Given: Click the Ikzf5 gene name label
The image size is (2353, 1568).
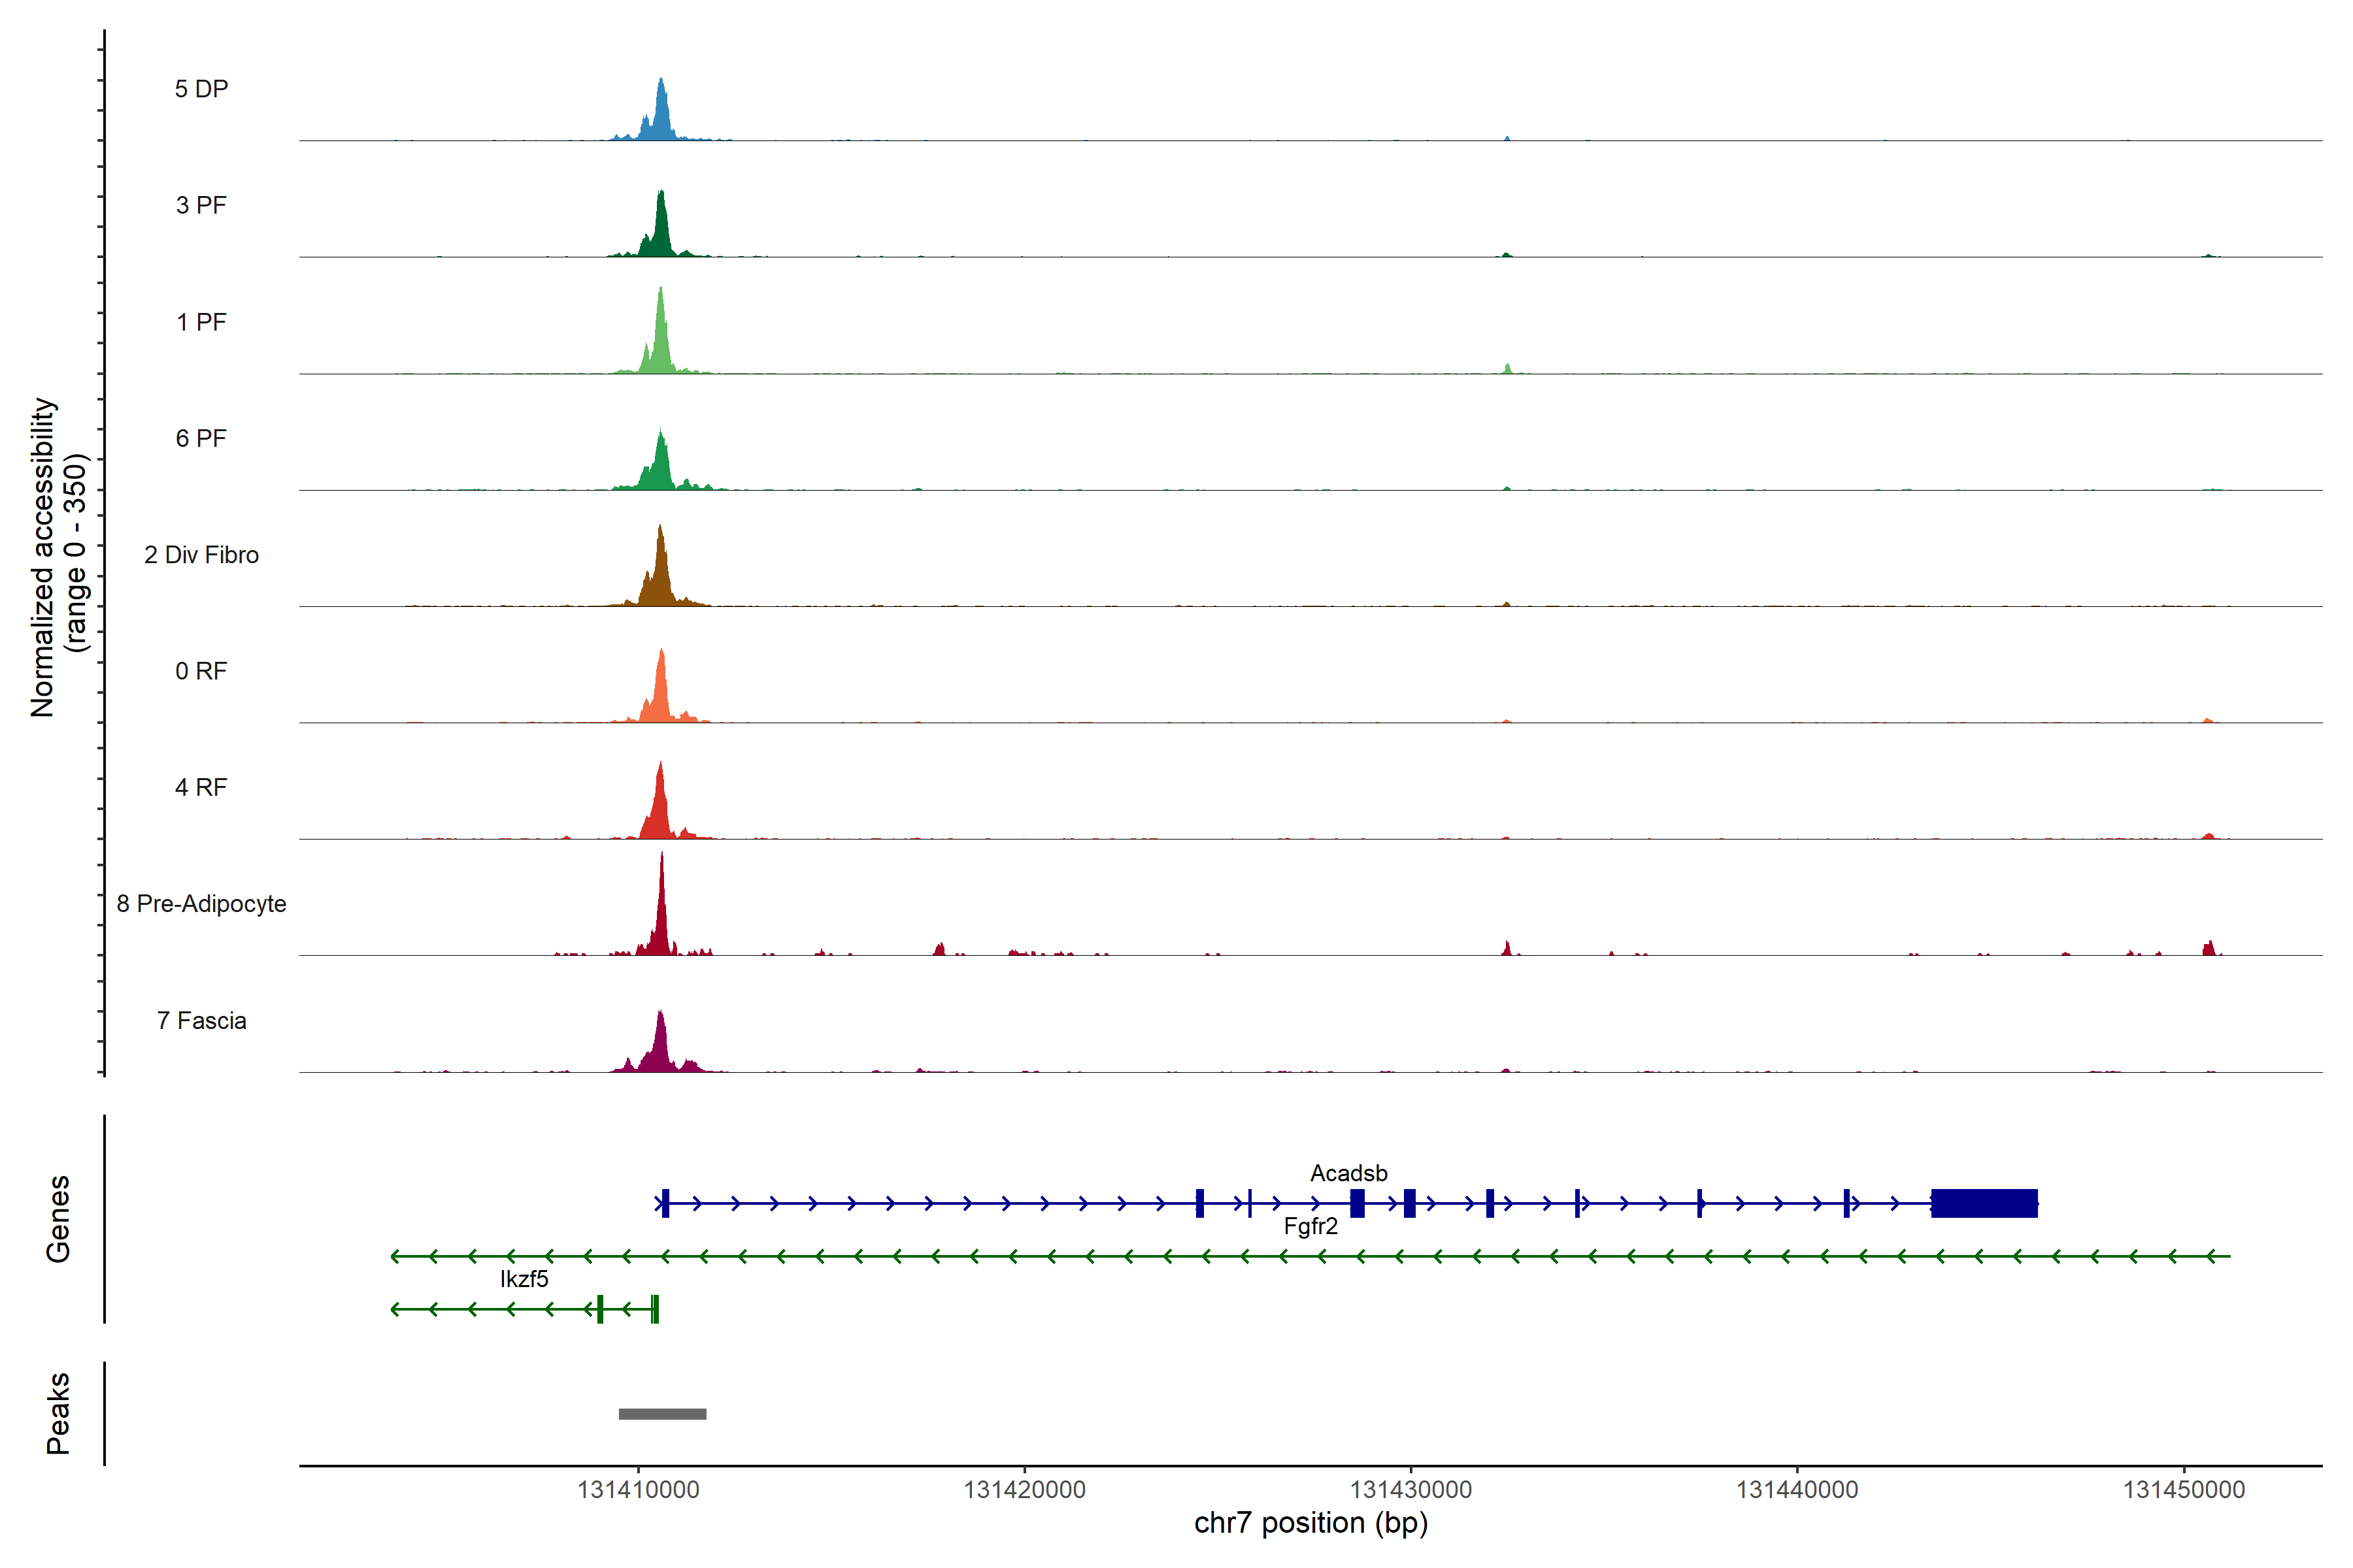Looking at the screenshot, I should pos(524,1279).
